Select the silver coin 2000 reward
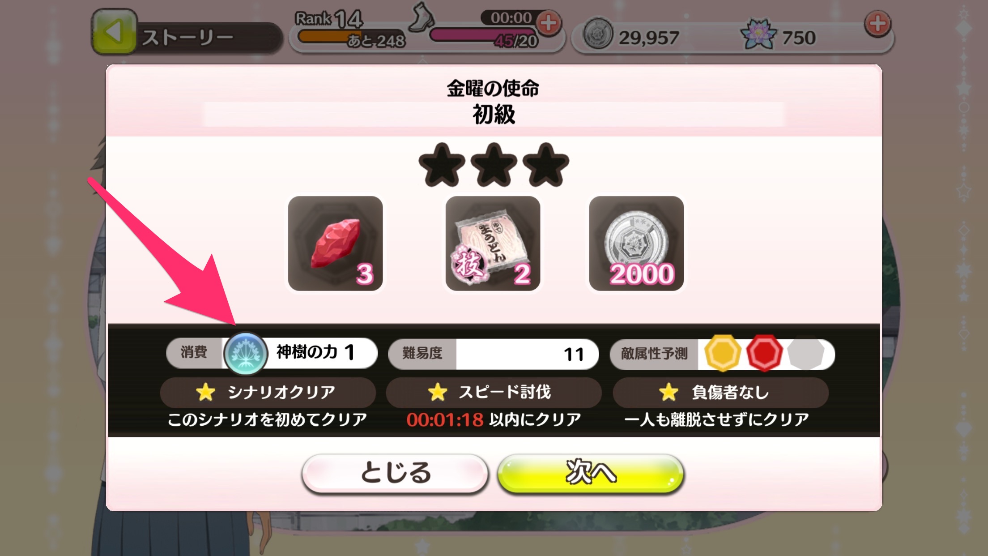This screenshot has width=988, height=556. pyautogui.click(x=636, y=243)
